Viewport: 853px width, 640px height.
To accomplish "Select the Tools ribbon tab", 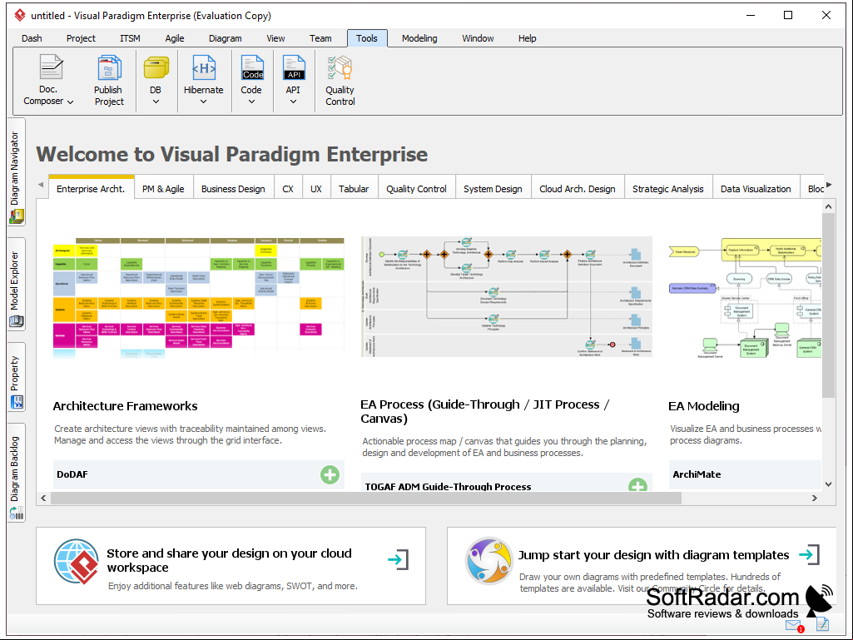I will (367, 38).
